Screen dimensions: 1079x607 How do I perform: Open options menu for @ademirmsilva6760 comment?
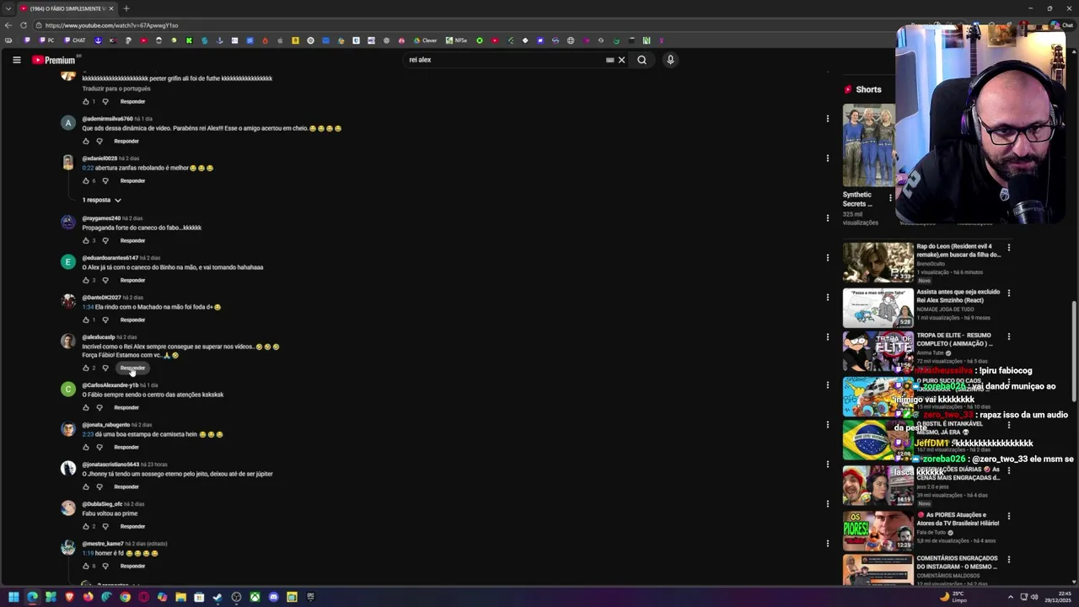click(827, 118)
